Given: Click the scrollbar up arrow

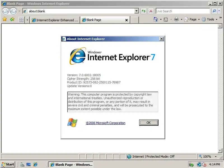Looking at the screenshot, I should [x=220, y=26].
